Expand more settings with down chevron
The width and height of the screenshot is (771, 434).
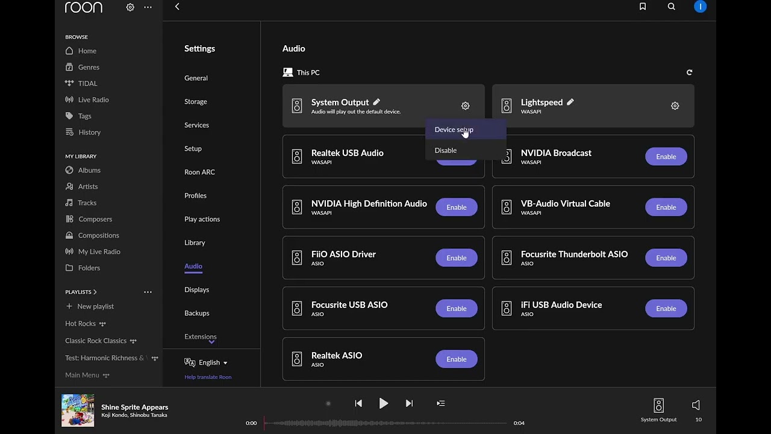pos(211,342)
